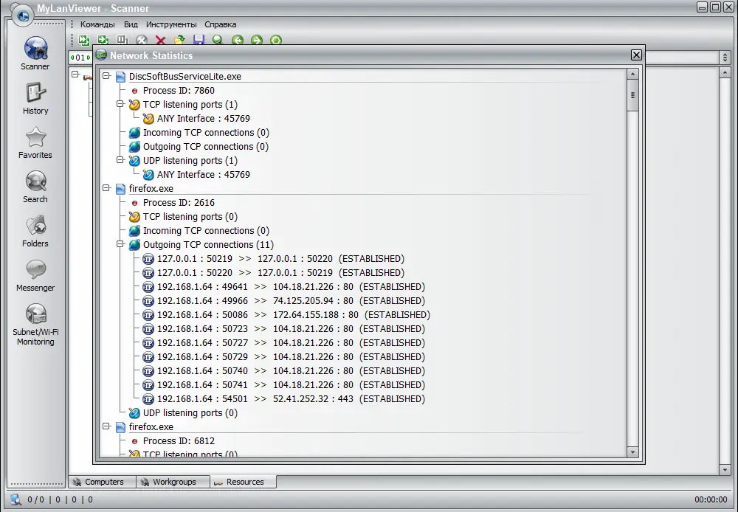This screenshot has height=512, width=738.
Task: Click the full scan single-arrow toolbar icon
Action: 103,41
